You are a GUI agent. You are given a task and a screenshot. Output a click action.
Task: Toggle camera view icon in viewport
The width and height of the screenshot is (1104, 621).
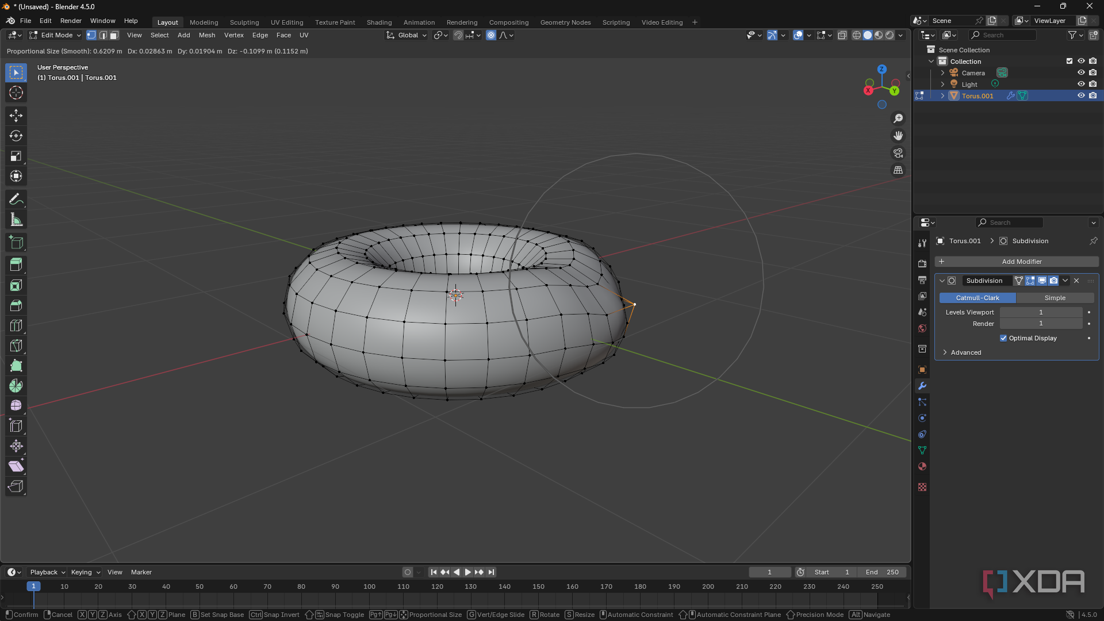(x=898, y=153)
